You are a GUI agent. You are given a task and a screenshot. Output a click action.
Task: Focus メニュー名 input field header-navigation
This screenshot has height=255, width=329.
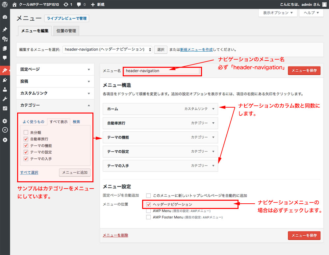coord(162,71)
